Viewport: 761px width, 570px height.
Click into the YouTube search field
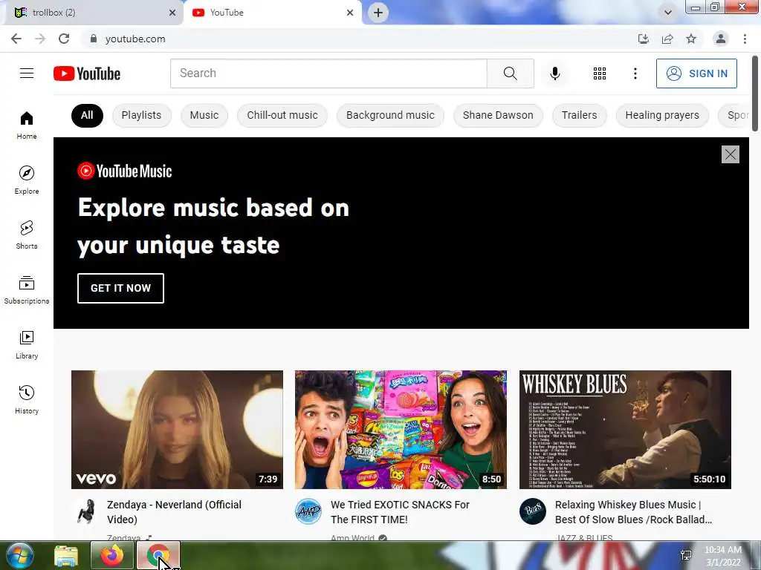(x=328, y=73)
